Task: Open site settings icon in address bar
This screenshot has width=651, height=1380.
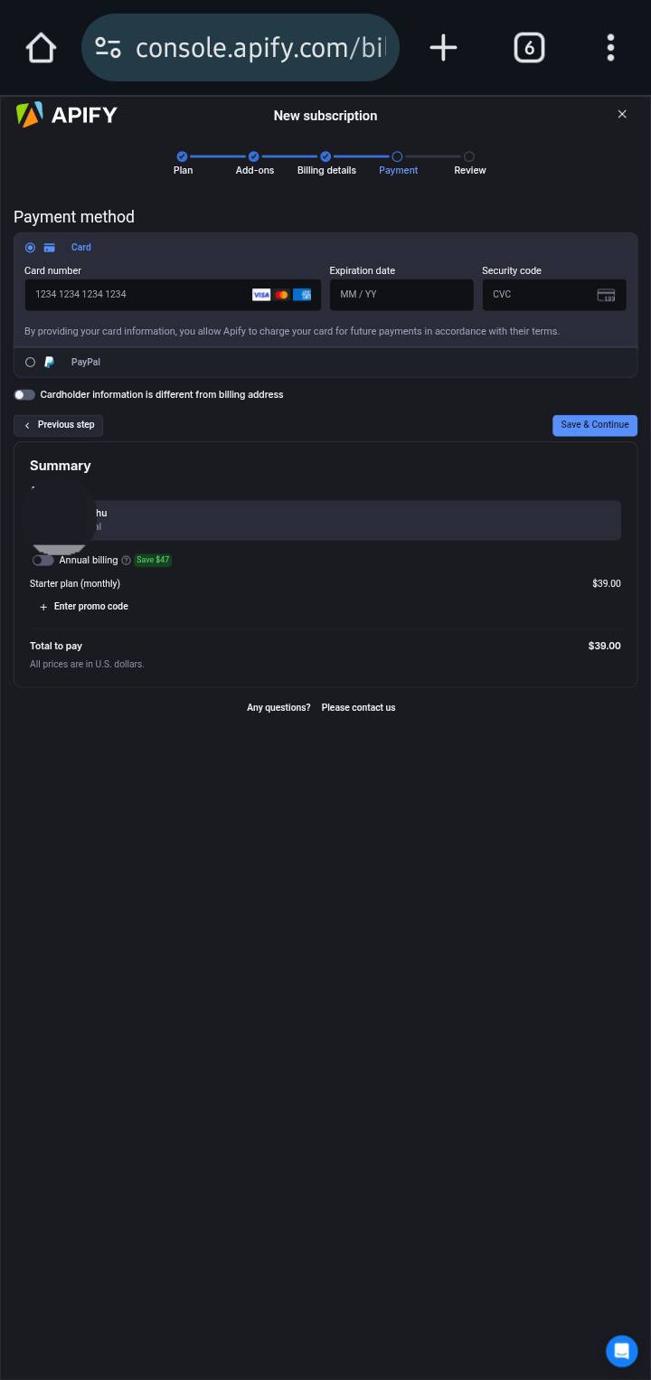Action: click(108, 48)
